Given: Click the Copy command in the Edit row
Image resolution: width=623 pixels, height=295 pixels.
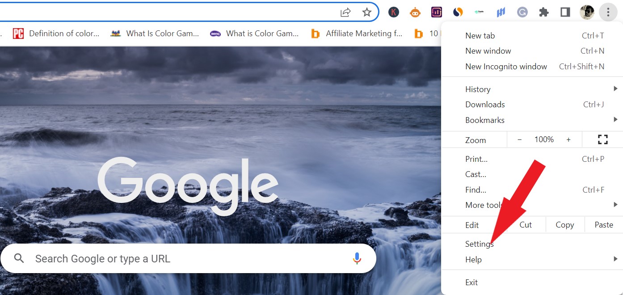Looking at the screenshot, I should click(x=565, y=225).
